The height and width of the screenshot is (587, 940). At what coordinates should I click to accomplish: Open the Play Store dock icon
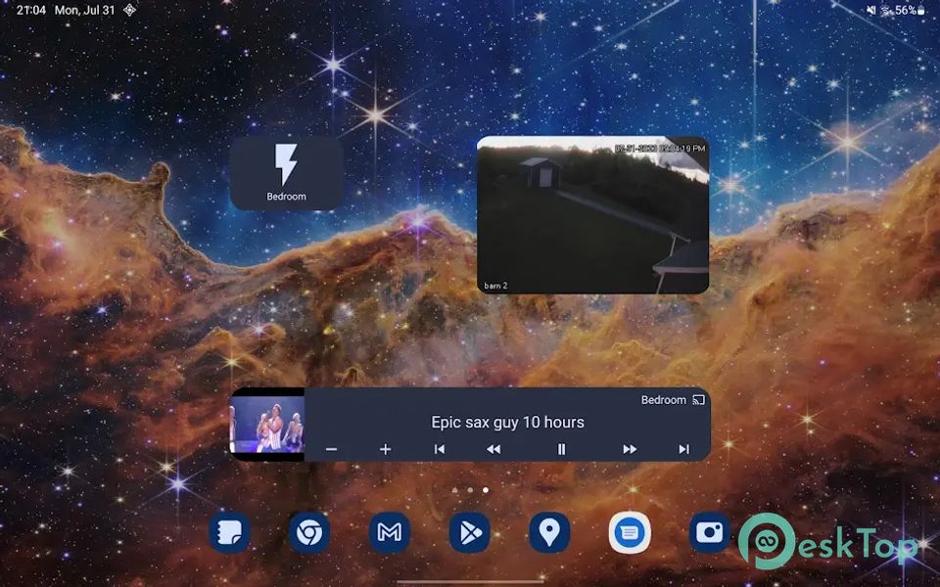pyautogui.click(x=469, y=532)
